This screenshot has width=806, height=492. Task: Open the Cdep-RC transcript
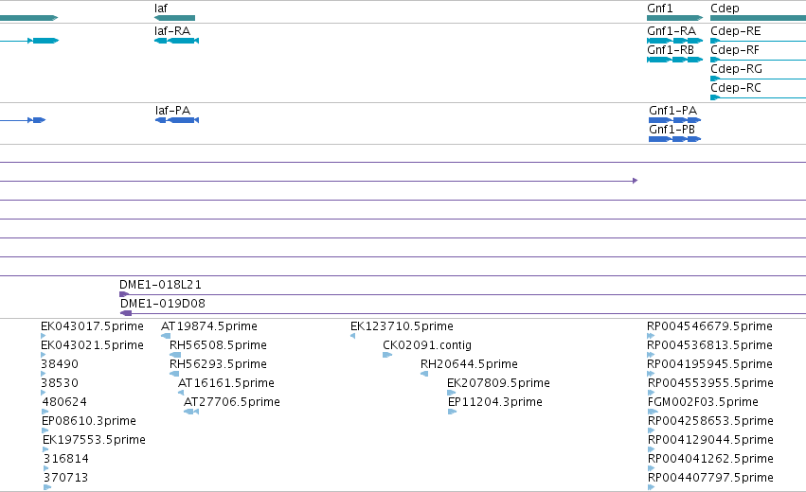click(759, 97)
